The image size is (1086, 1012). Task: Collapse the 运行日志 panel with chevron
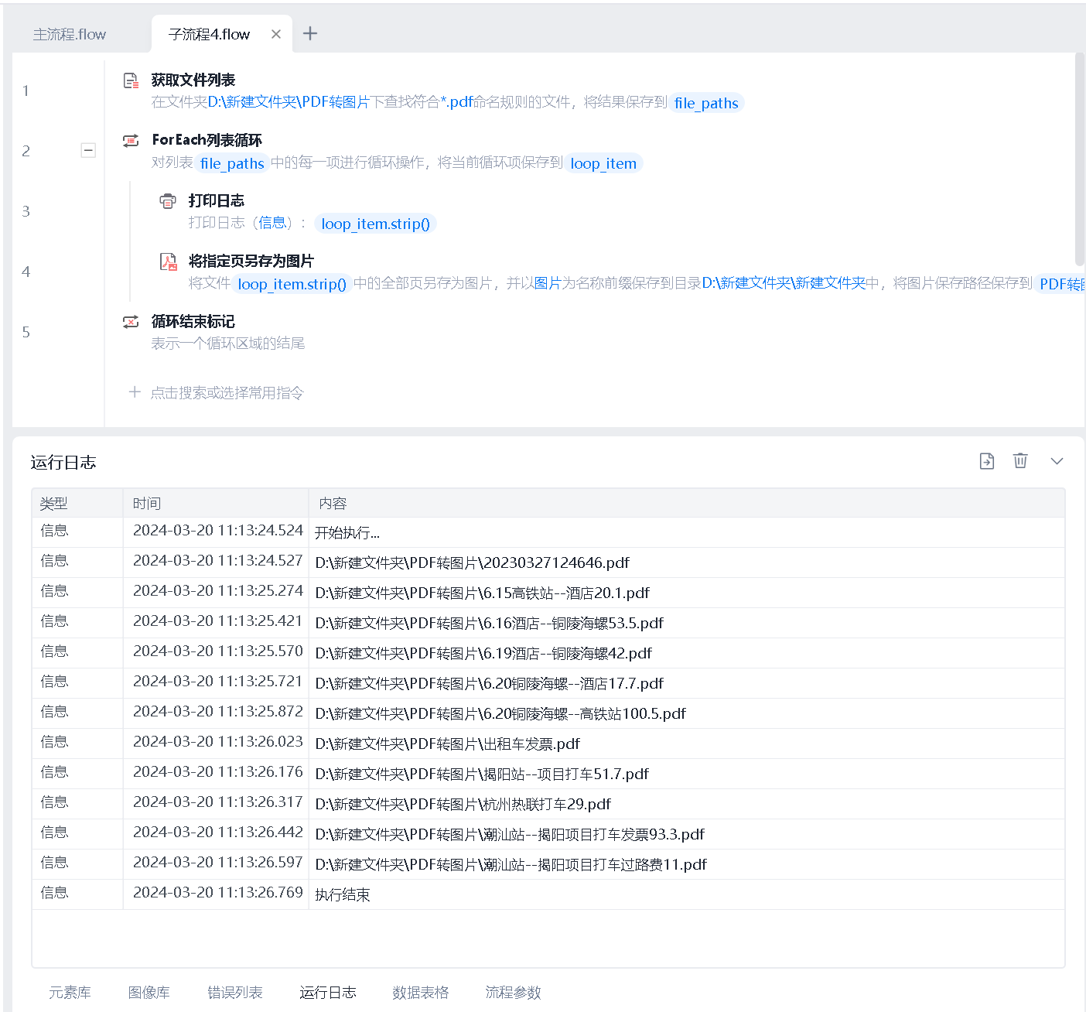point(1057,461)
